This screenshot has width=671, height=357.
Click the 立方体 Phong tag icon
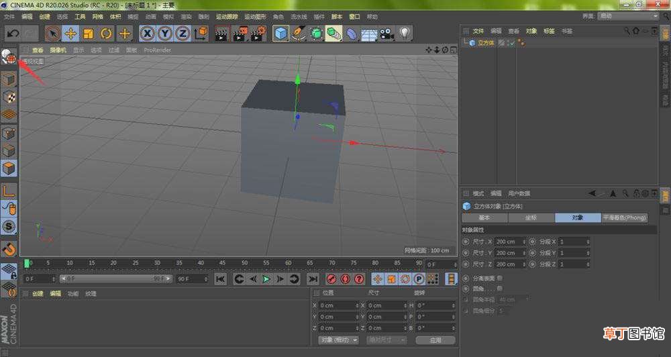coord(521,43)
